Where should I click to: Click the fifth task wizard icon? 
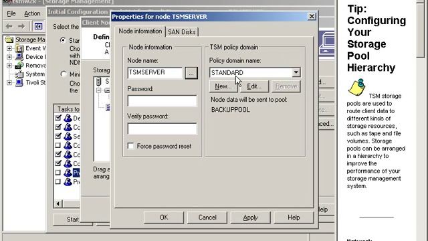[68, 155]
